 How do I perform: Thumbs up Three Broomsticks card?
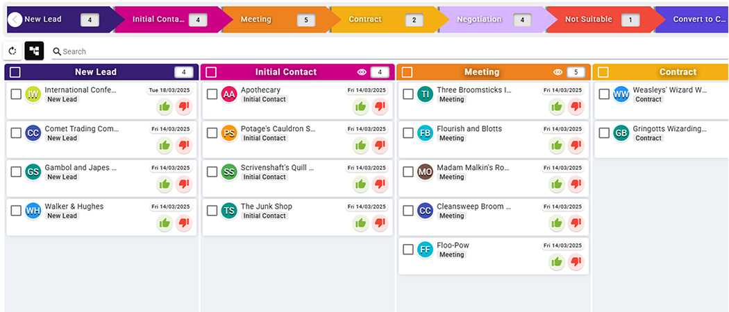(x=557, y=107)
